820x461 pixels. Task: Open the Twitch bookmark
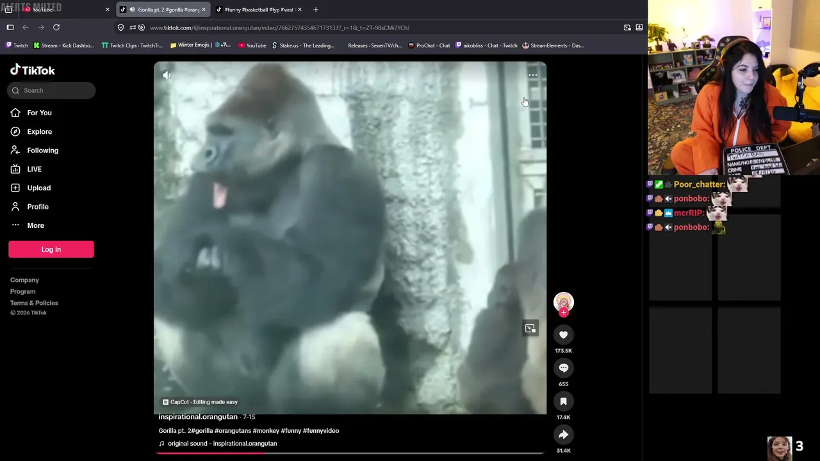(17, 45)
